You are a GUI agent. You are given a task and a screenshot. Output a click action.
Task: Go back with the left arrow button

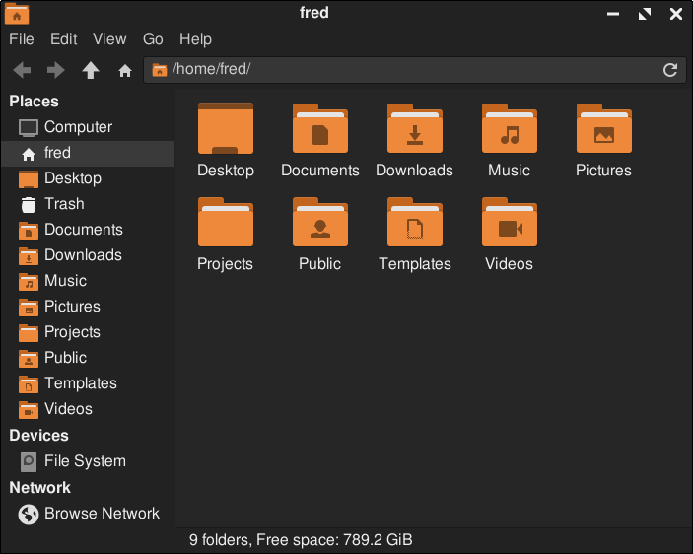point(22,70)
